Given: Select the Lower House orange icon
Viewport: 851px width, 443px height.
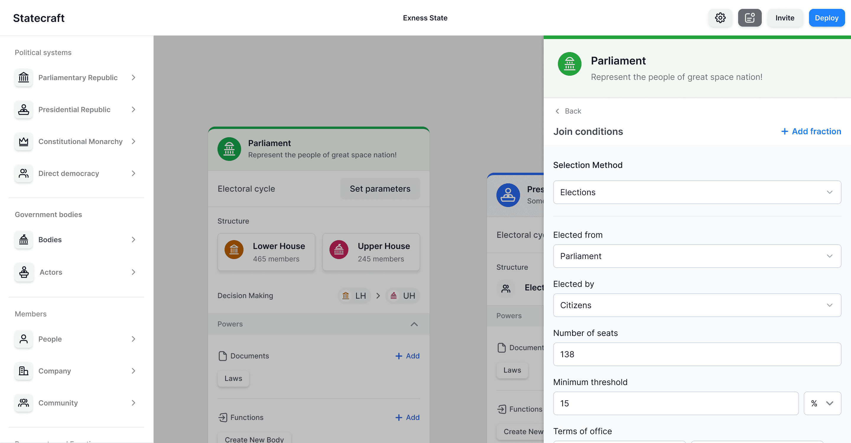Looking at the screenshot, I should [x=234, y=250].
